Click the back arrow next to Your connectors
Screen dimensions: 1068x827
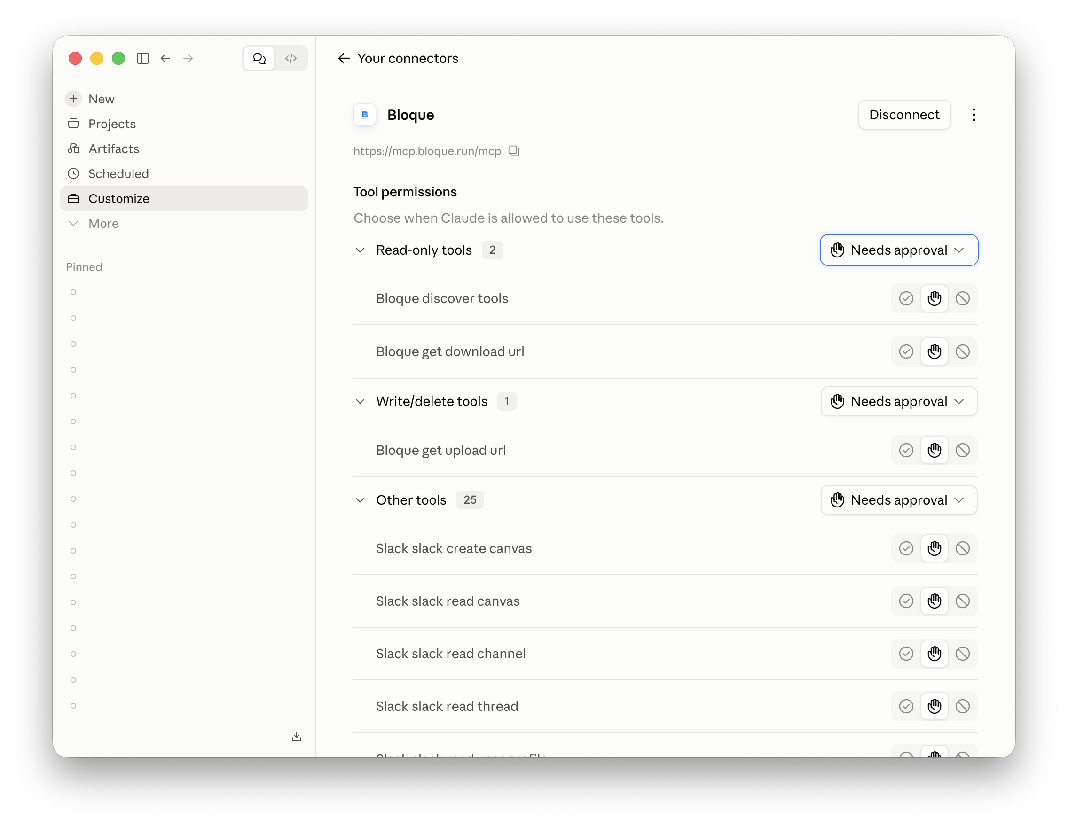pyautogui.click(x=344, y=58)
